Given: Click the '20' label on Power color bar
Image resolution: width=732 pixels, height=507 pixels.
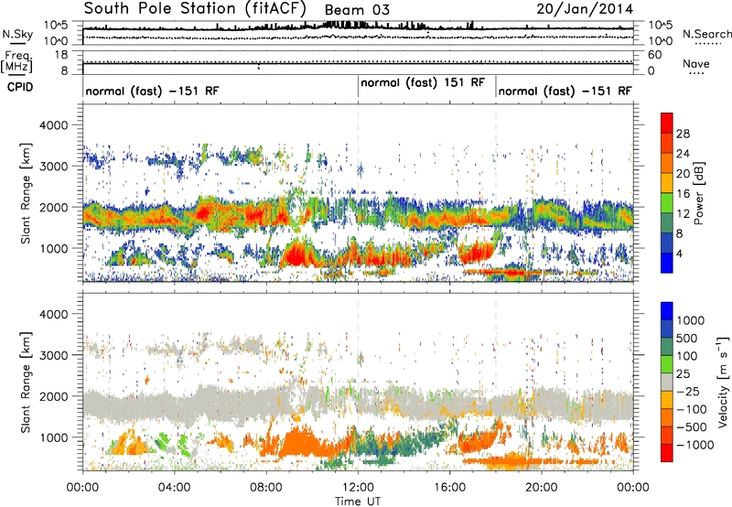Looking at the screenshot, I should (683, 174).
